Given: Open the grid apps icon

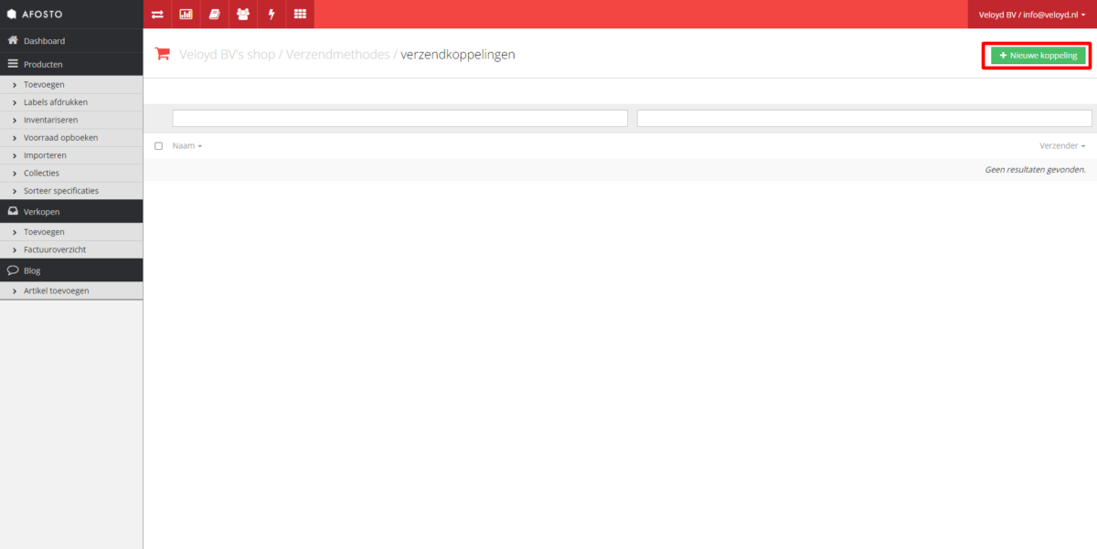Looking at the screenshot, I should point(300,14).
